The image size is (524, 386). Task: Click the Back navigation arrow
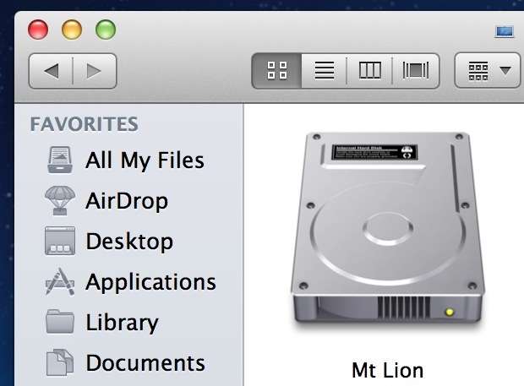click(51, 71)
